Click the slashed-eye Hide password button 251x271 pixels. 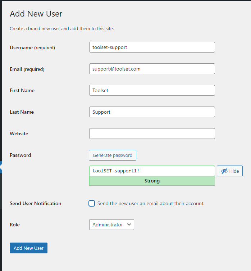[229, 171]
